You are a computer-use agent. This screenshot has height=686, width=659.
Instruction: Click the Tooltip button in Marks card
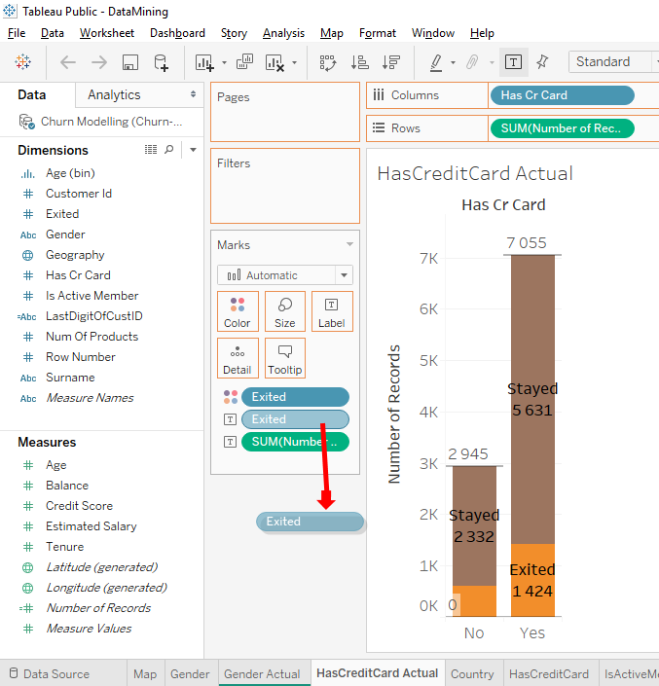(285, 358)
